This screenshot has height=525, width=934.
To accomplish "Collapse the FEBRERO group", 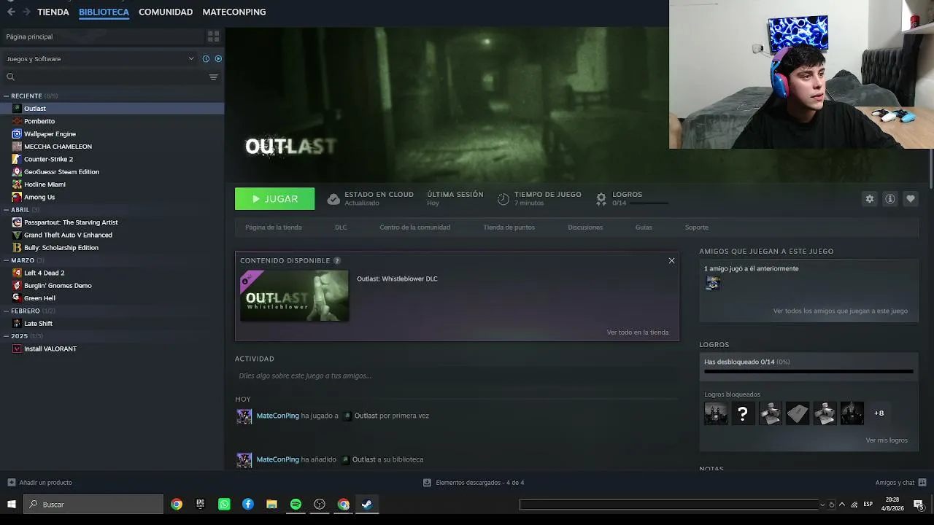I will [6, 311].
